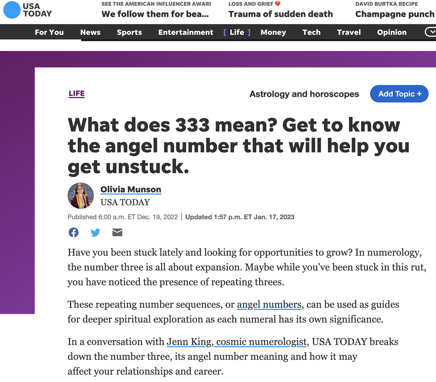The height and width of the screenshot is (382, 436).
Task: Open the Jenn King cosmic numerologist link
Action: pyautogui.click(x=238, y=342)
